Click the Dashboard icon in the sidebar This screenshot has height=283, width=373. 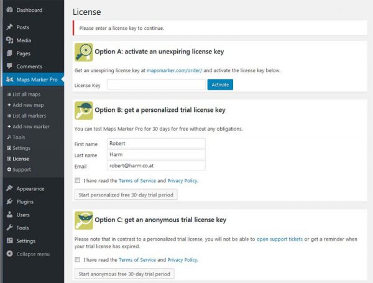click(x=9, y=10)
